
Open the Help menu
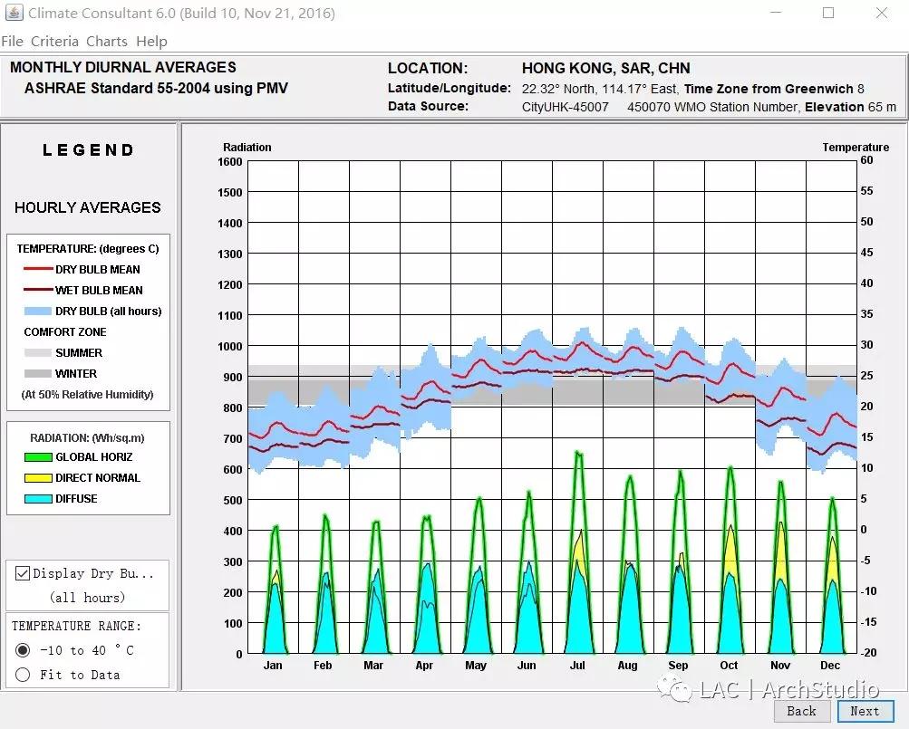(151, 41)
